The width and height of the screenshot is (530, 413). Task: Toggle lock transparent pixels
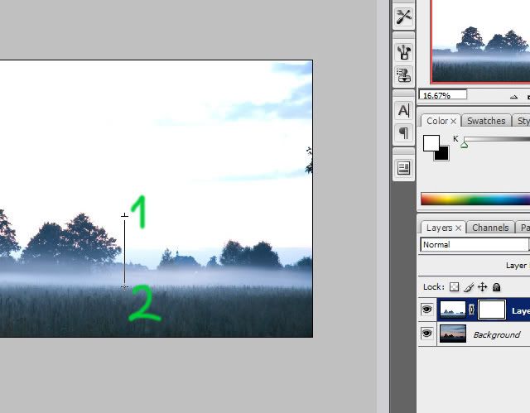click(x=455, y=287)
